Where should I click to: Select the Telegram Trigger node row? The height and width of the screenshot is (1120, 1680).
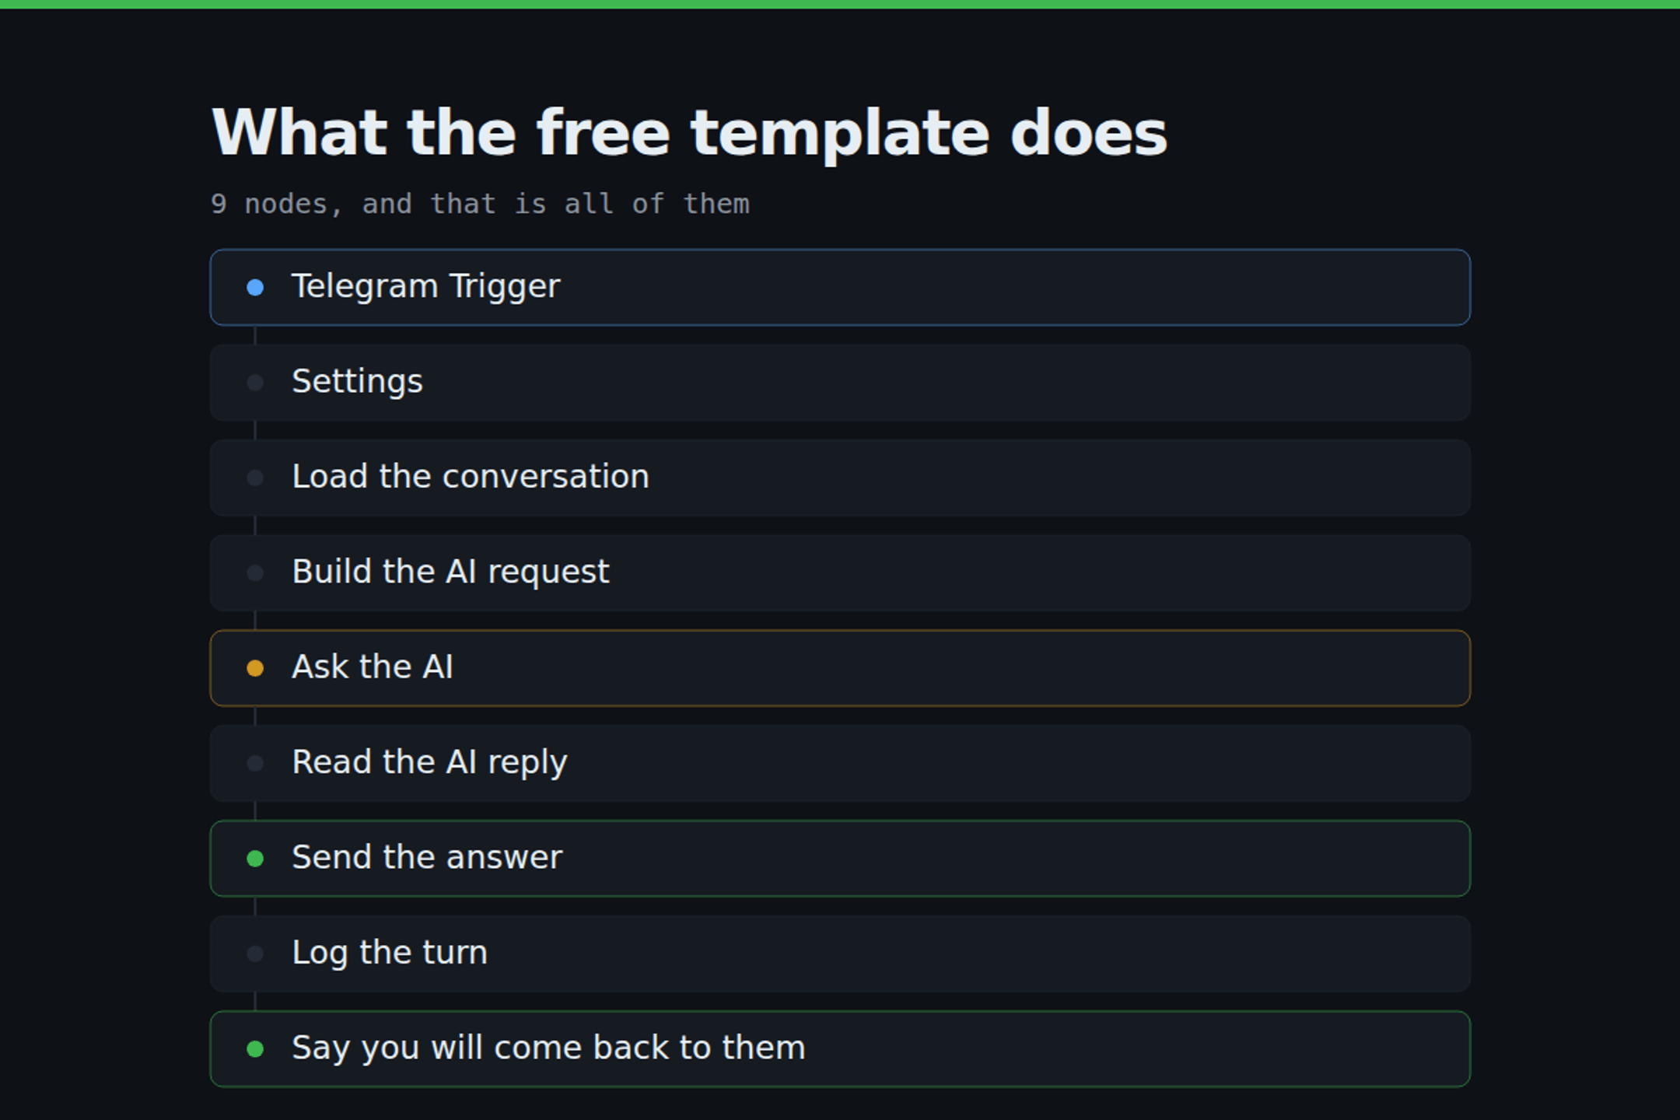click(840, 288)
